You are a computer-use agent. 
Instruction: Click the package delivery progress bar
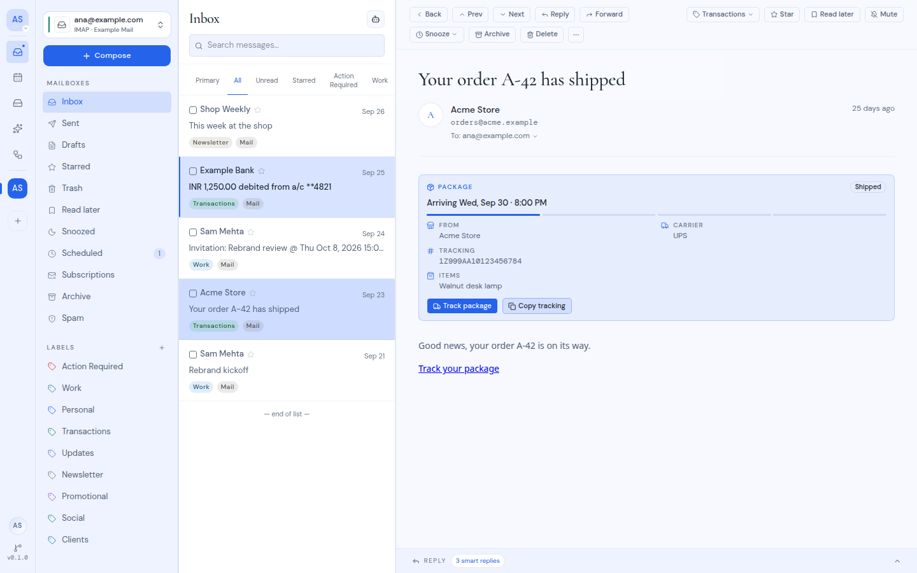click(657, 215)
